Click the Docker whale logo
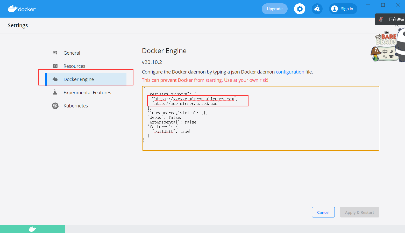This screenshot has height=233, width=405. click(22, 9)
